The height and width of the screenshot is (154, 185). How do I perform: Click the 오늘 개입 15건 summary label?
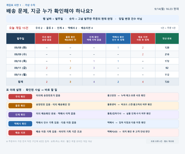pos(19,28)
